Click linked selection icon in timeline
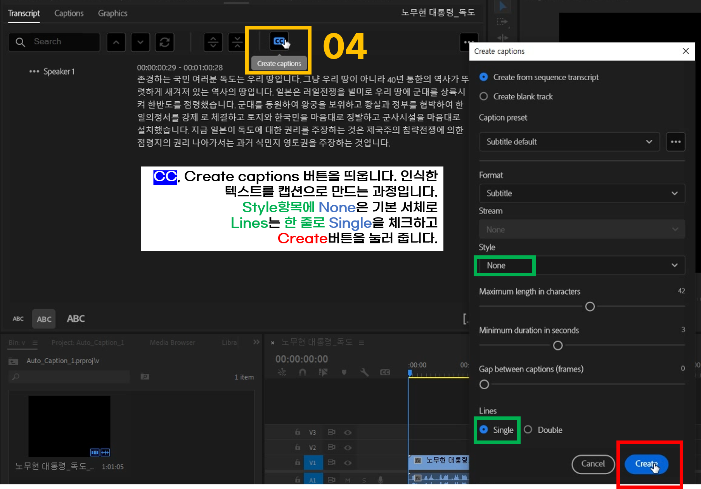701x489 pixels. [323, 372]
